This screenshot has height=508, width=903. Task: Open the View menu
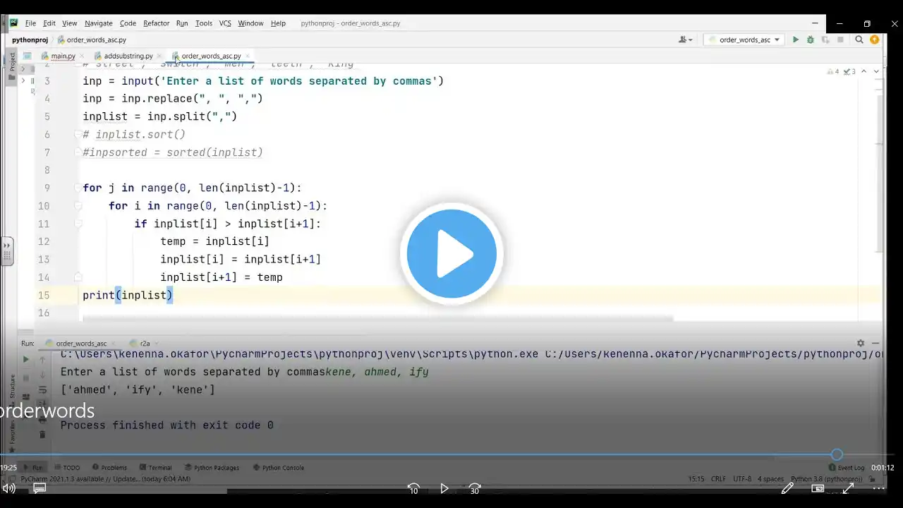pyautogui.click(x=71, y=23)
